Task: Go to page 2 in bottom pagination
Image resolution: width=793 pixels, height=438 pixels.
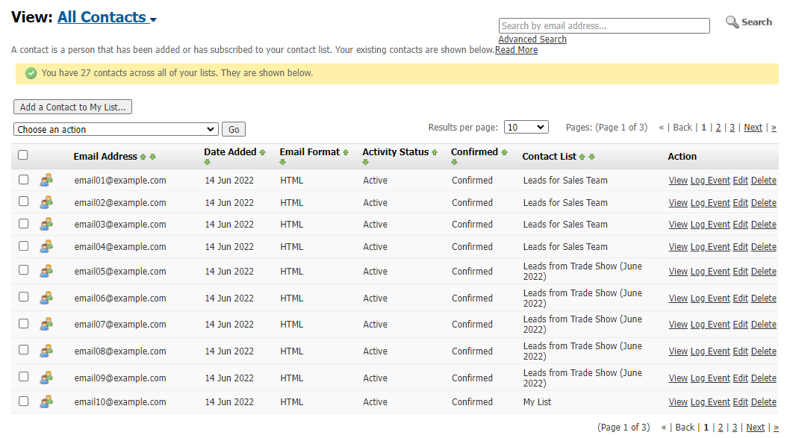Action: click(721, 428)
